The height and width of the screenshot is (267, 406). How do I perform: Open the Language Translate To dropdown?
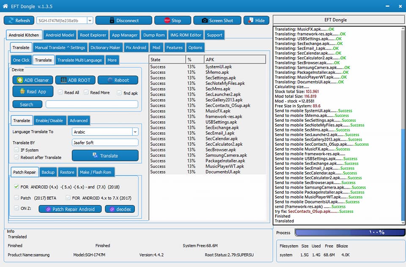coord(135,132)
